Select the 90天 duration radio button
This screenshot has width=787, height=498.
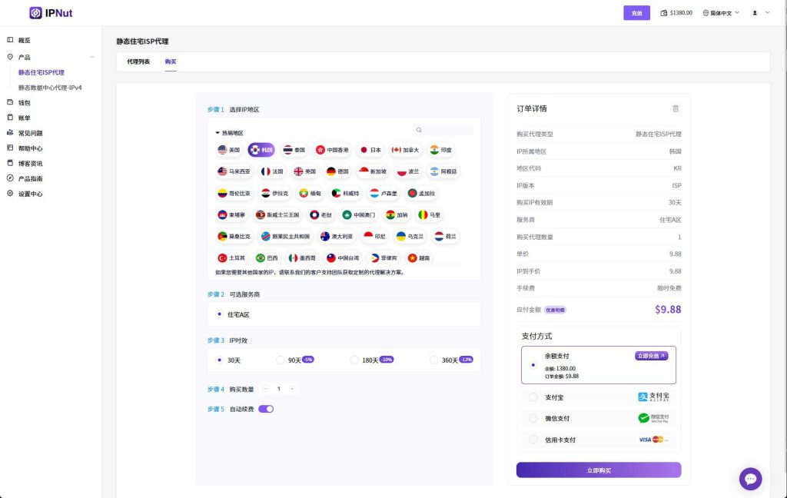tap(280, 360)
